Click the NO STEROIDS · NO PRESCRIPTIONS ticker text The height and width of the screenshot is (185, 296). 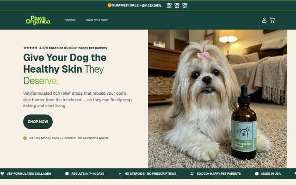click(150, 174)
